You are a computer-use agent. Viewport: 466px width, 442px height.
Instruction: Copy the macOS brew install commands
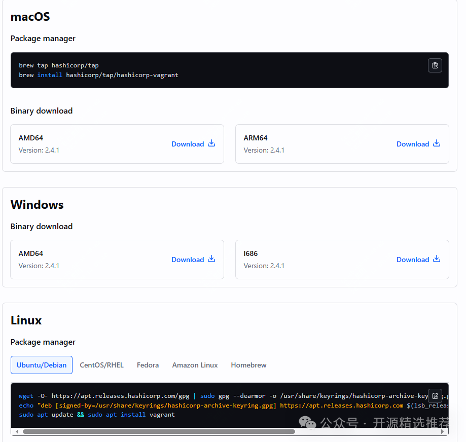click(435, 65)
